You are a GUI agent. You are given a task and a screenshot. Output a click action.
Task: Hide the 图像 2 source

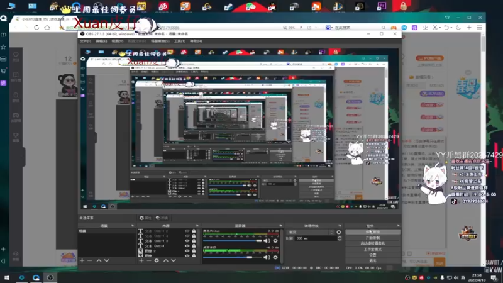tap(187, 251)
